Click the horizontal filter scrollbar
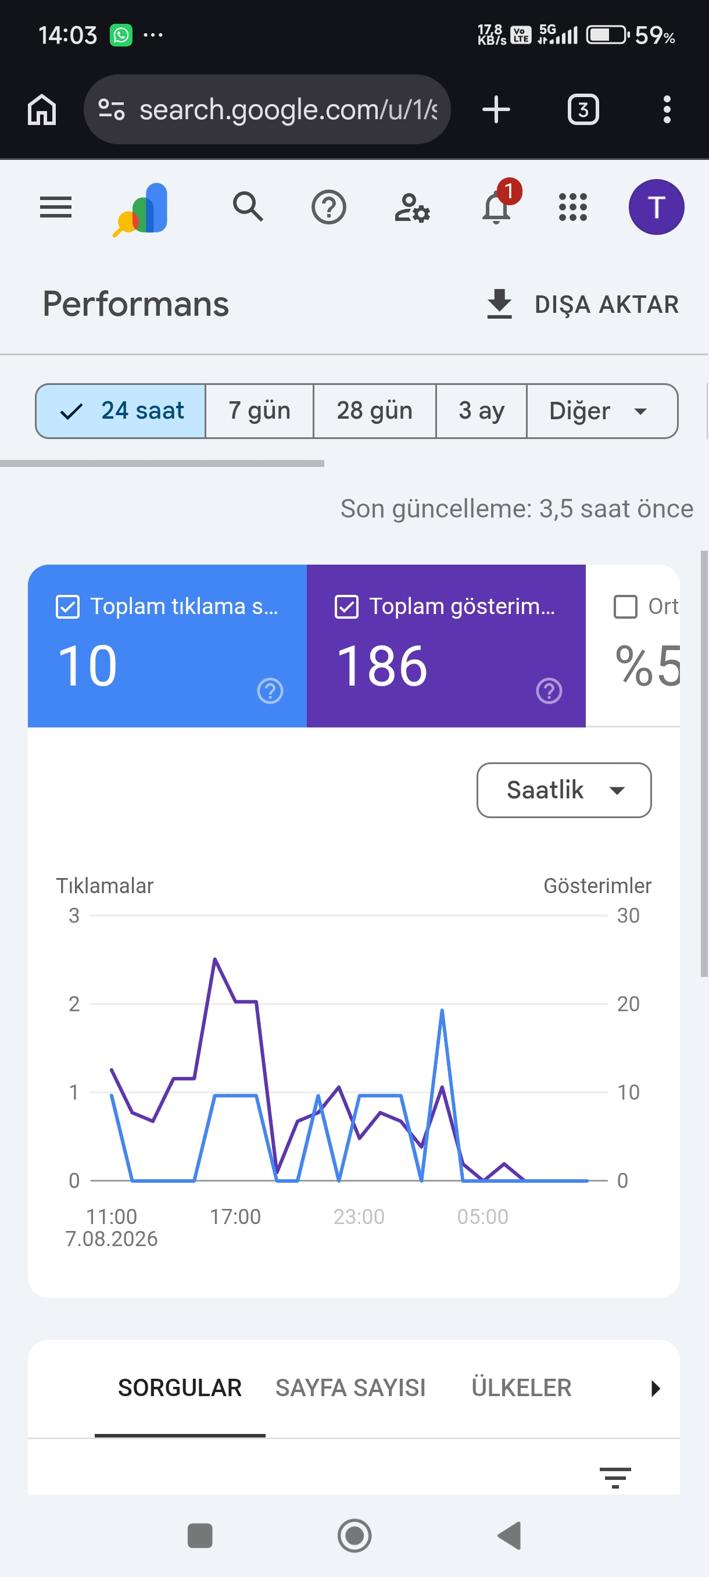 (162, 463)
